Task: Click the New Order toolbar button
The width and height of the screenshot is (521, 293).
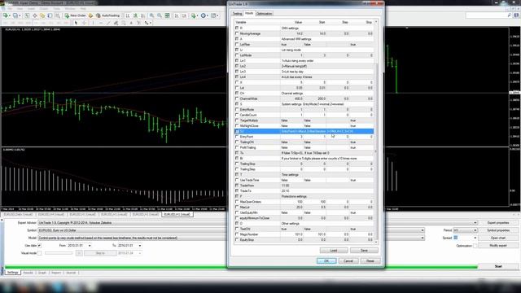Action: pos(76,15)
